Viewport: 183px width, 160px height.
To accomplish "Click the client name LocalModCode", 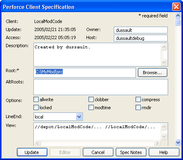I will [48, 21].
